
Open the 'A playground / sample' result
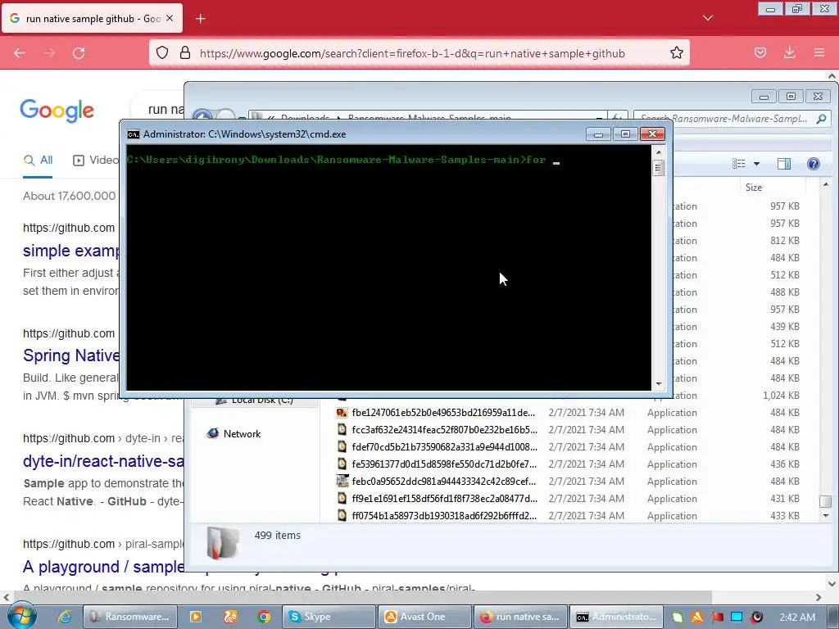coord(103,567)
